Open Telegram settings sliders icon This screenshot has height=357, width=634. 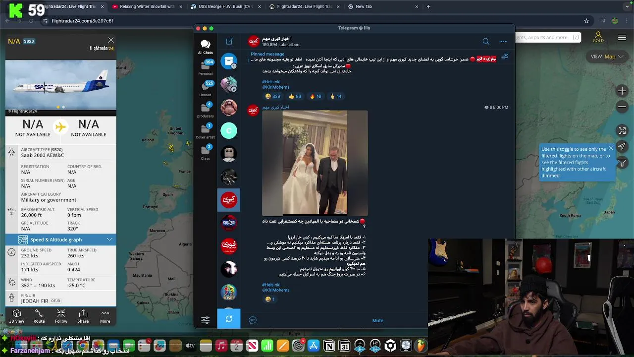coord(205,320)
